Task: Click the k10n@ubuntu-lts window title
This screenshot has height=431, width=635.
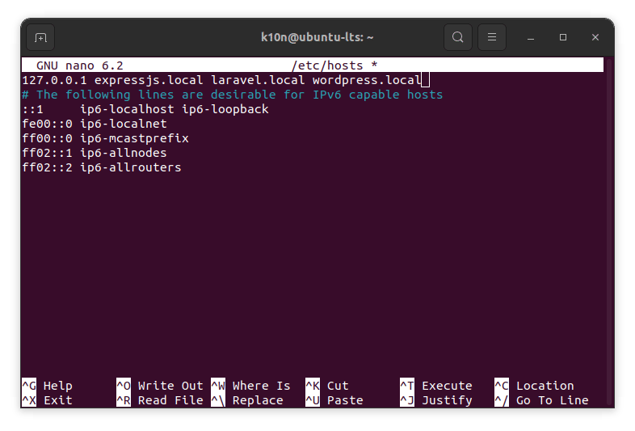Action: 317,37
